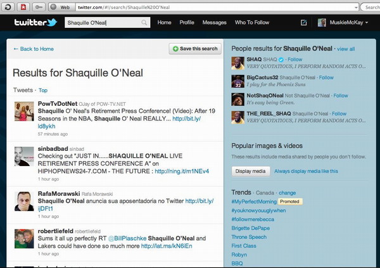Open the MuskieMcKay account dropdown menu

349,23
